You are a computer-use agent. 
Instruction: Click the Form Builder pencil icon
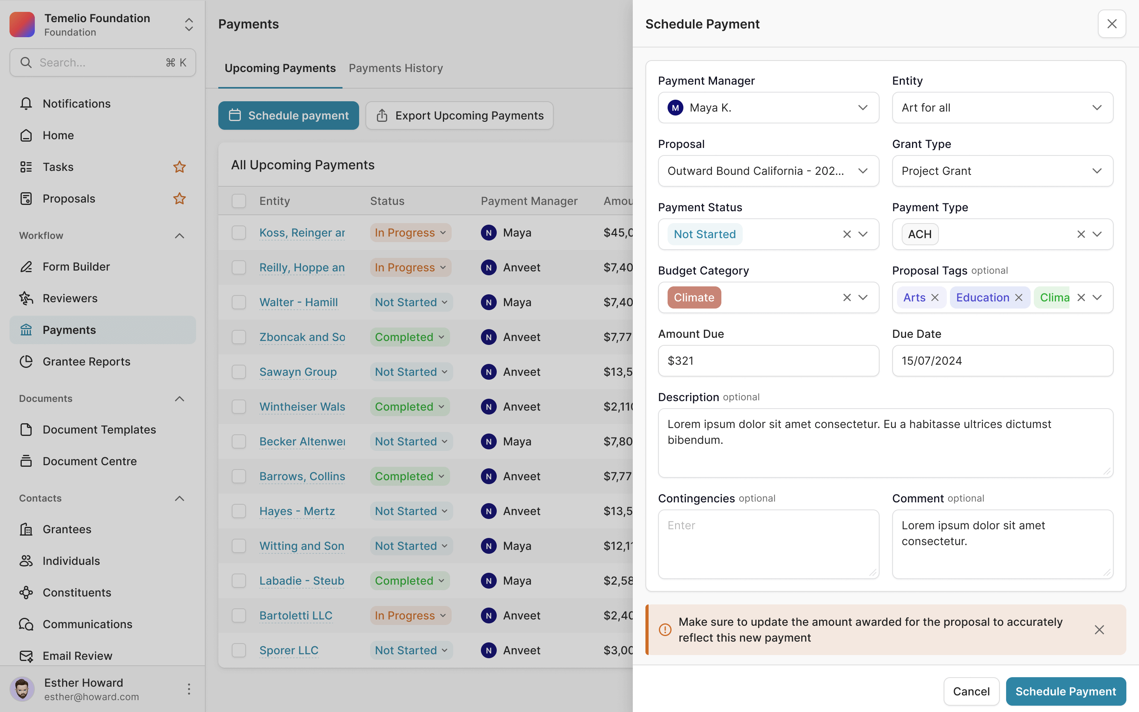(x=26, y=267)
